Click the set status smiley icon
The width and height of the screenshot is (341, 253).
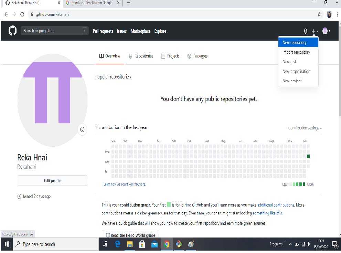[82, 130]
